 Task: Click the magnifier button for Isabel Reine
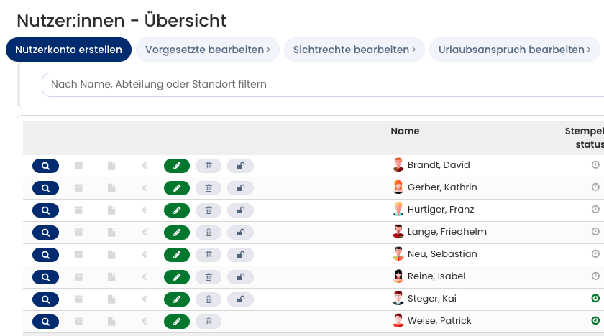45,277
